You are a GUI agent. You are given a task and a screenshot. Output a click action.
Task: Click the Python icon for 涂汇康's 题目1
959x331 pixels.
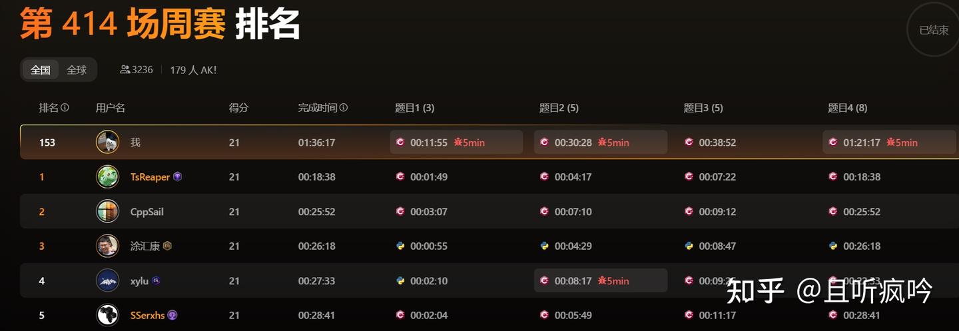[x=400, y=246]
